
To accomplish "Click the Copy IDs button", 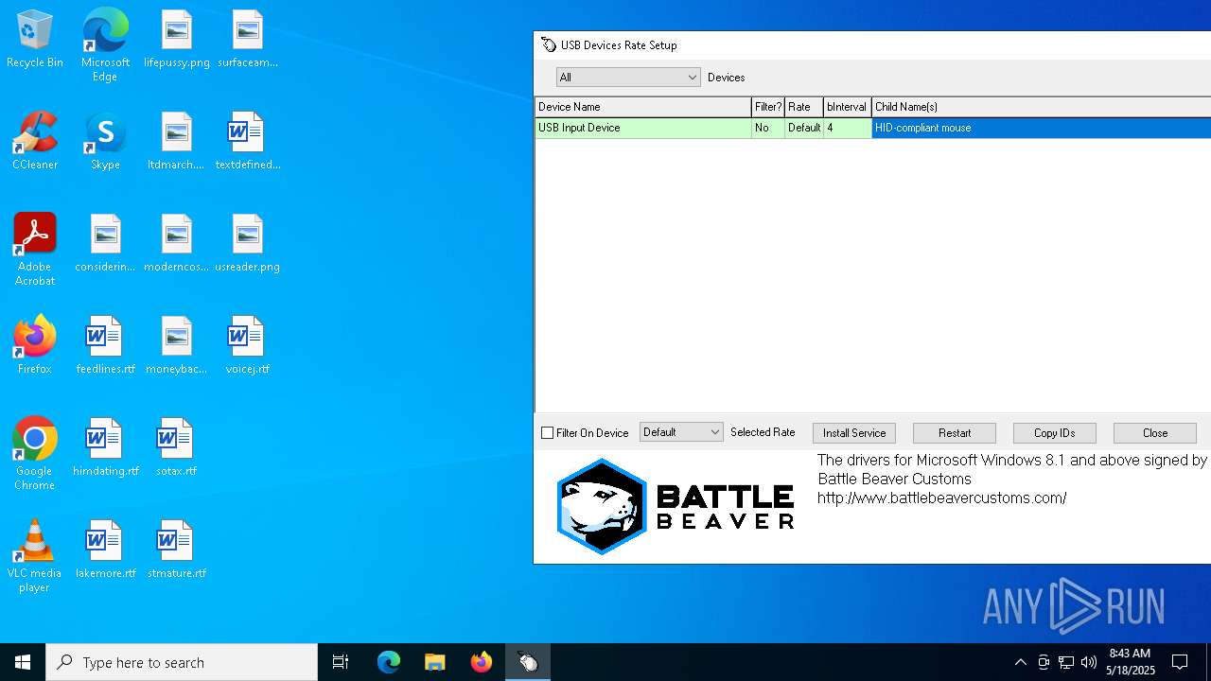I will pos(1055,433).
